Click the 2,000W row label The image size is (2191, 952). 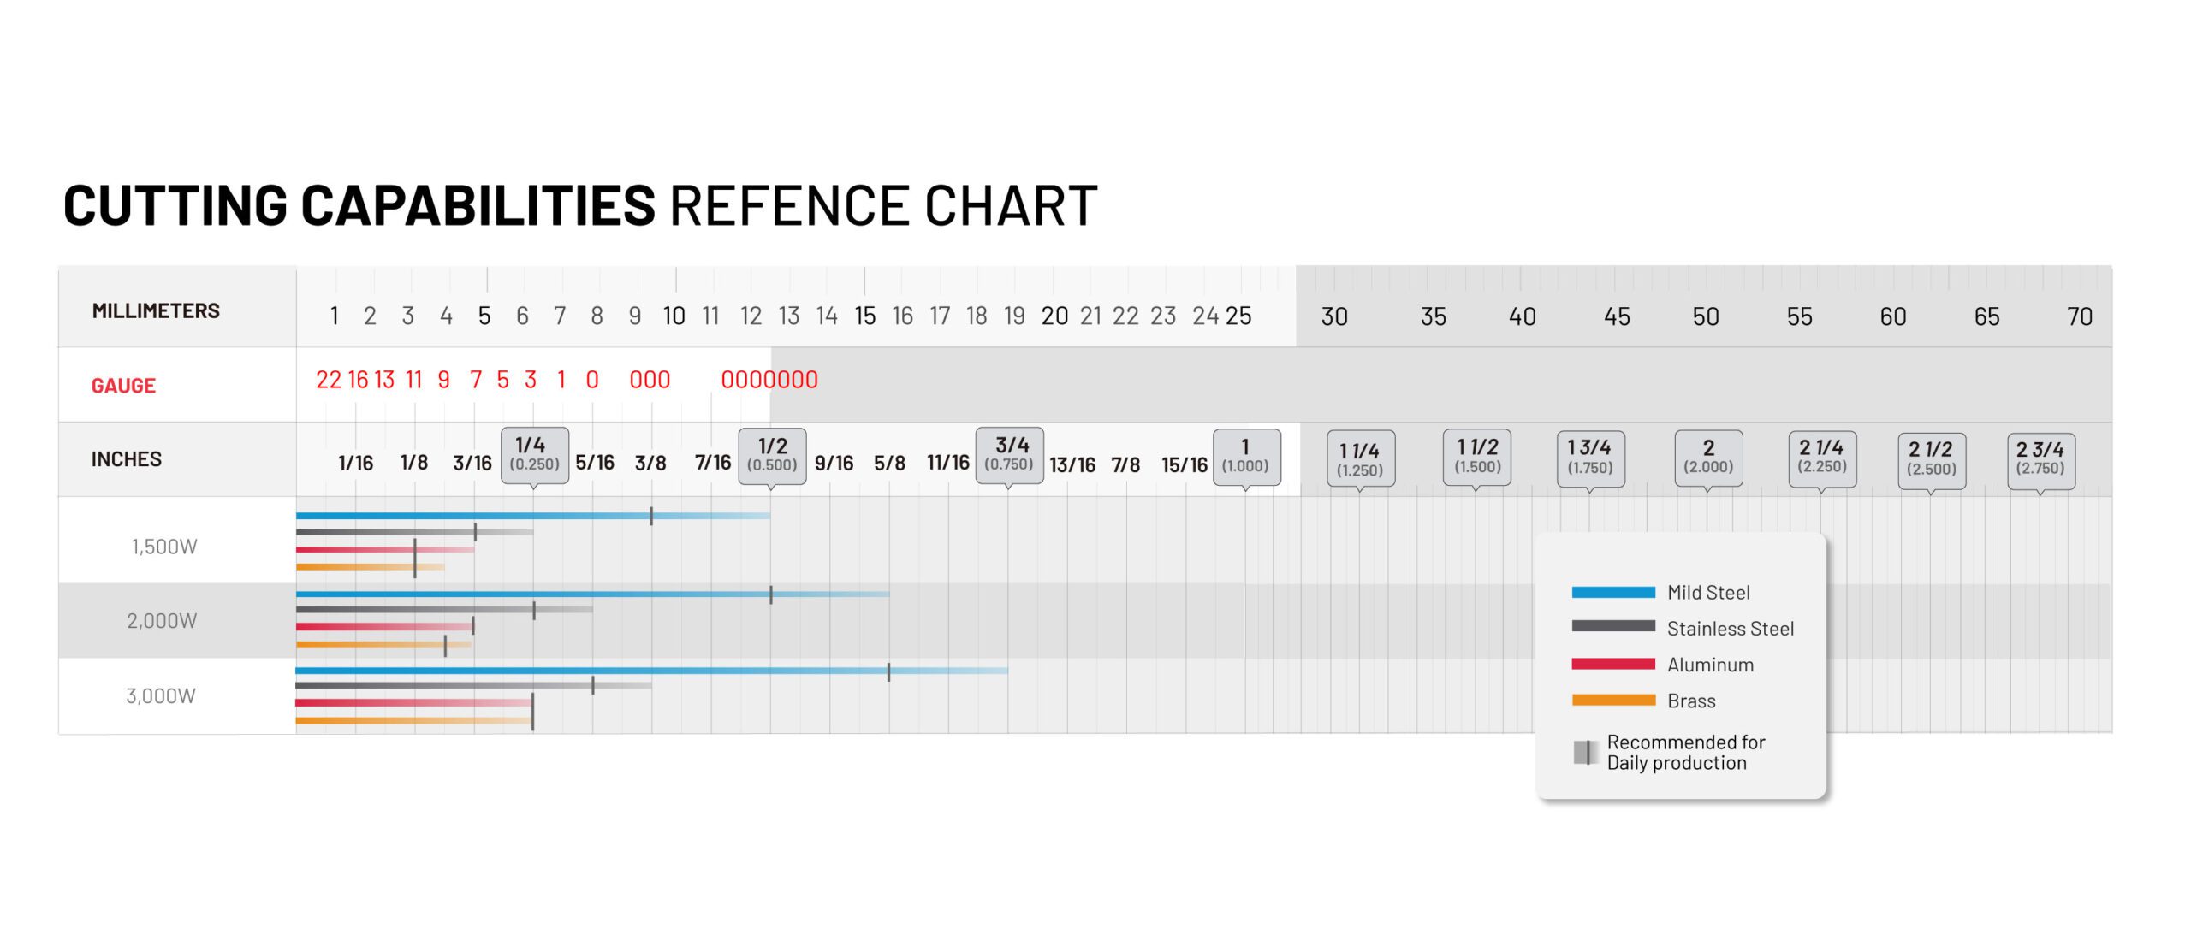[x=162, y=621]
